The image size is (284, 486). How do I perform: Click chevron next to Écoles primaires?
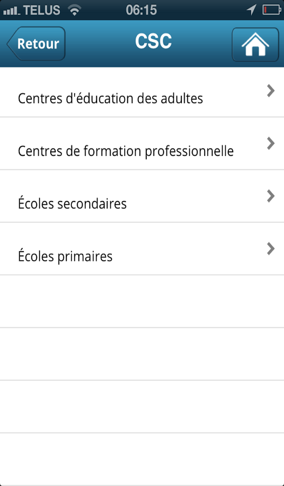[x=271, y=248]
